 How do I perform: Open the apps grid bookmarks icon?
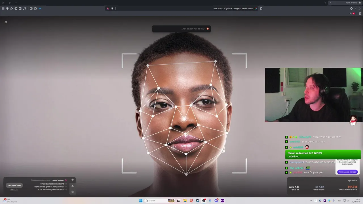pos(360,13)
